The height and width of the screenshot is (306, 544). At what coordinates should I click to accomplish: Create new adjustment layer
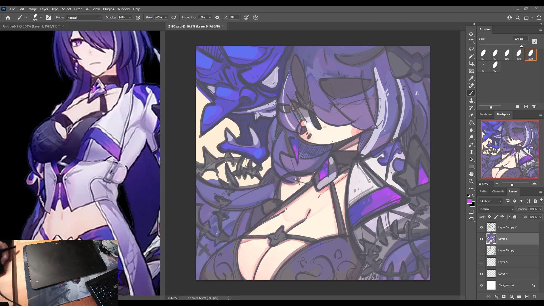pyautogui.click(x=511, y=297)
